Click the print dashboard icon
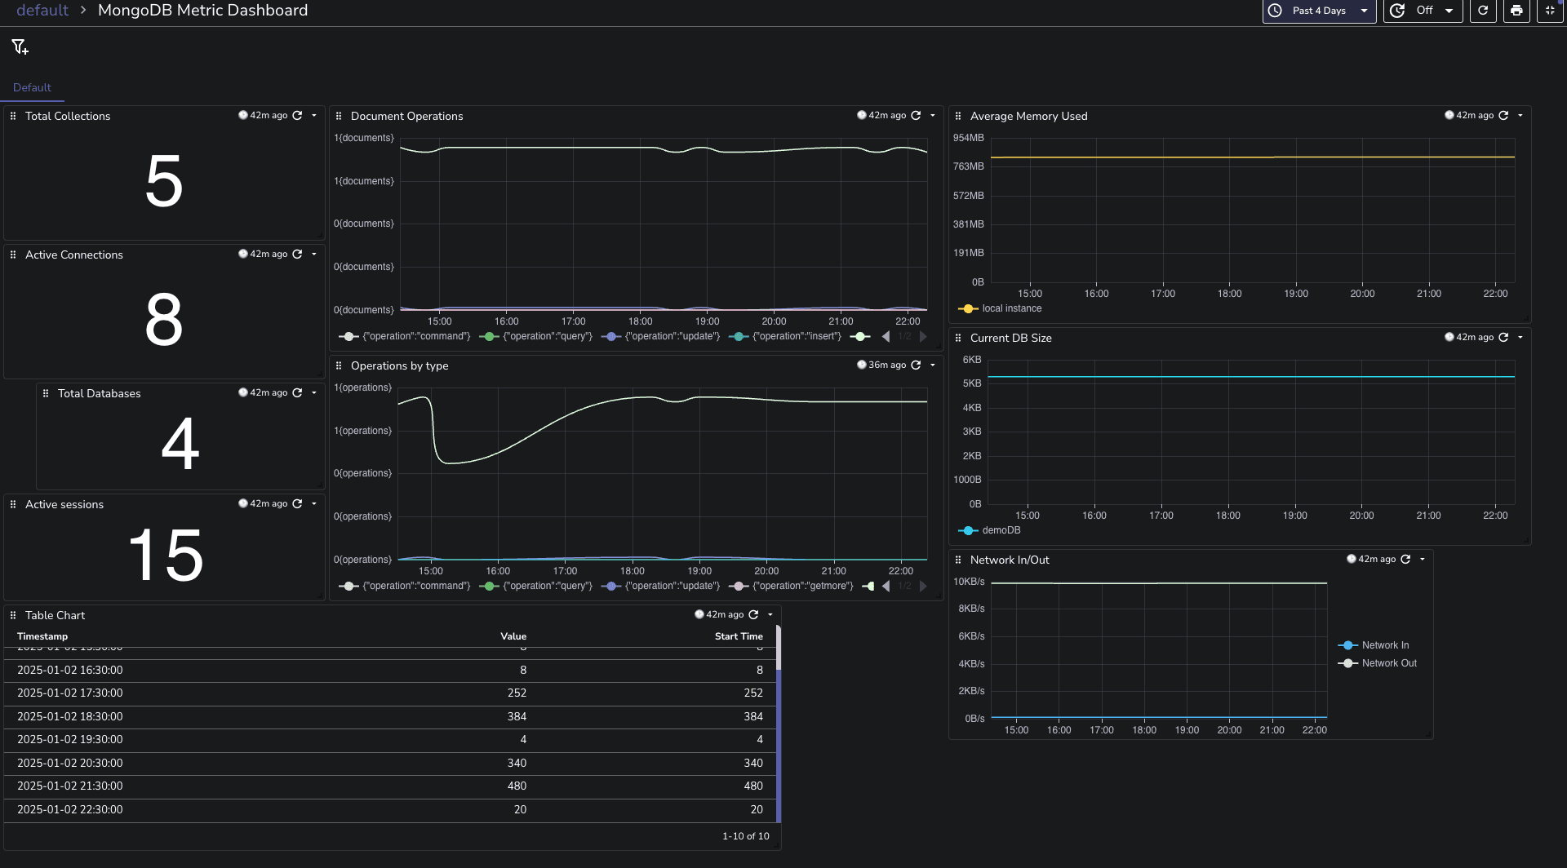Image resolution: width=1567 pixels, height=868 pixels. pos(1516,11)
